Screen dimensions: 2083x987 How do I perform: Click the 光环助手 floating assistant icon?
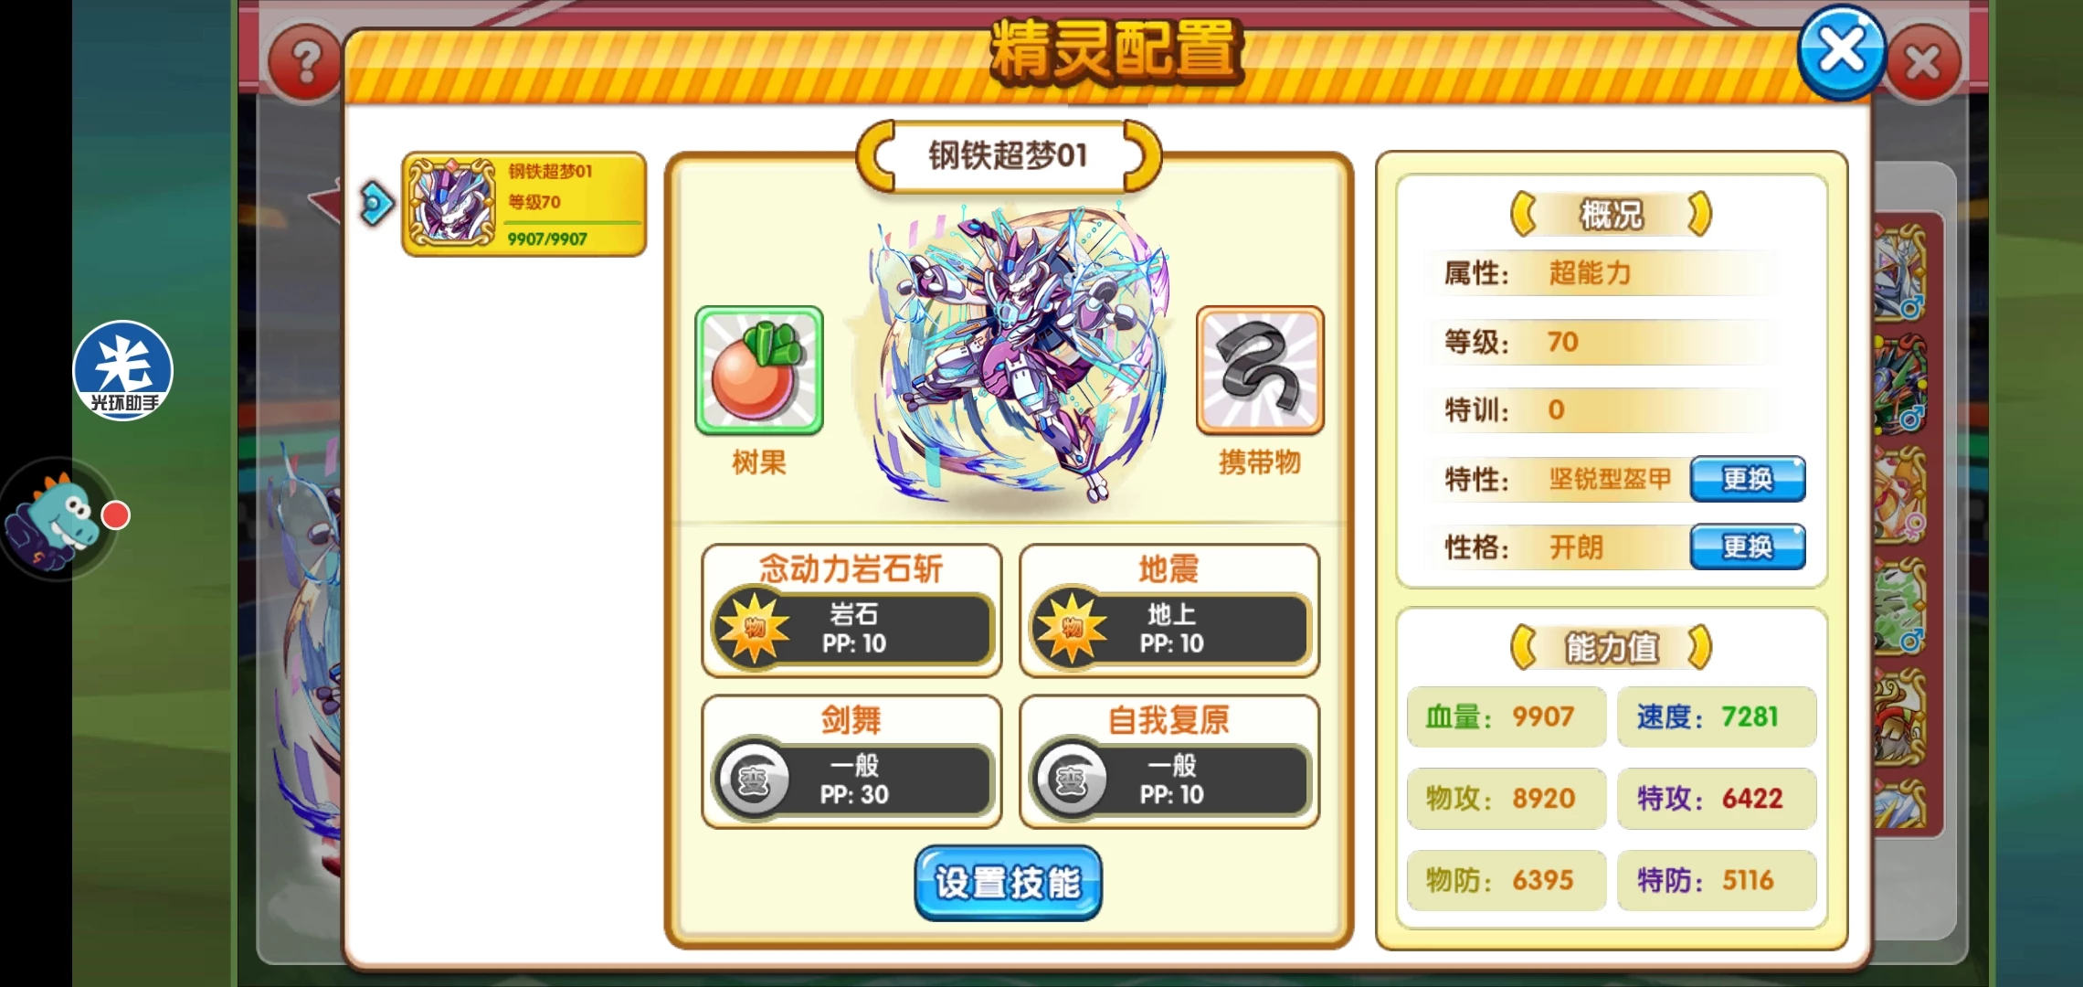[122, 370]
